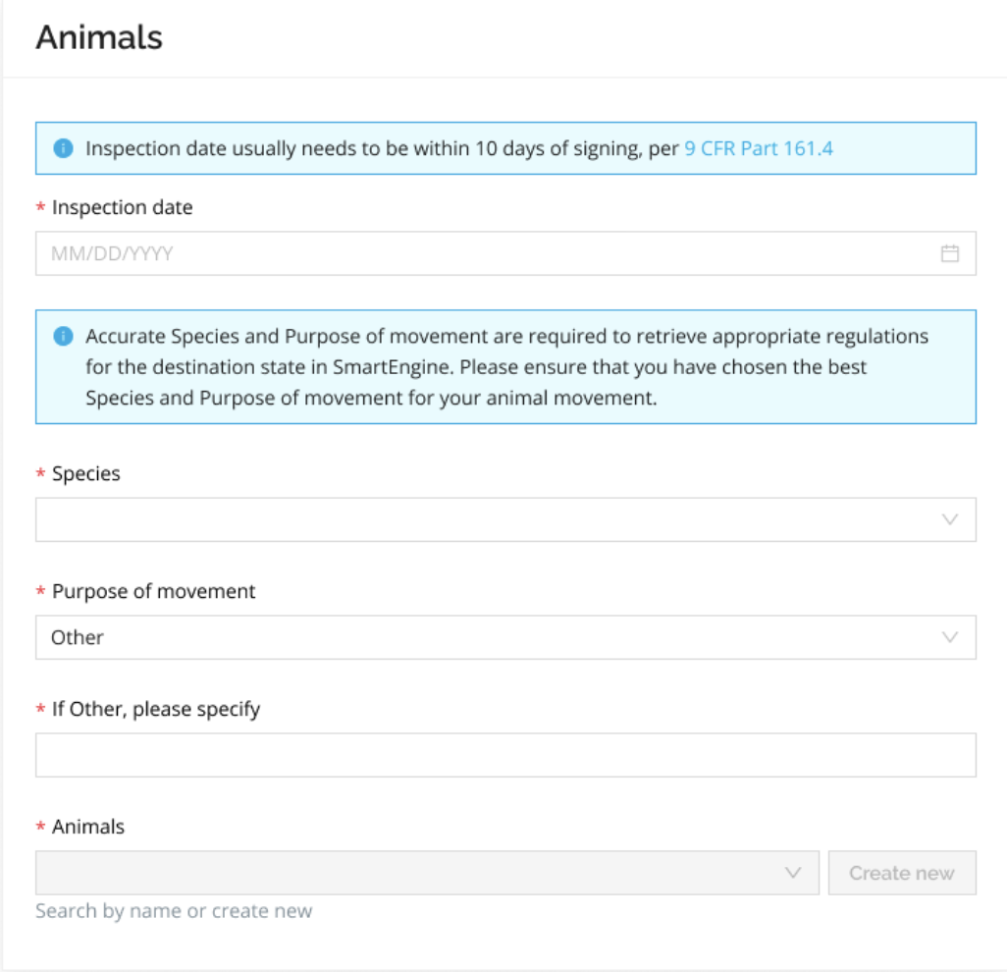This screenshot has height=972, width=1007.
Task: Click the "Search by name or create new" hint
Action: click(x=174, y=911)
